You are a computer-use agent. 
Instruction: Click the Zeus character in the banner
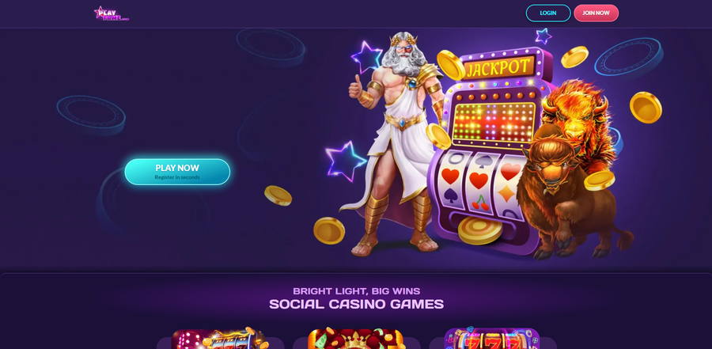pyautogui.click(x=394, y=141)
